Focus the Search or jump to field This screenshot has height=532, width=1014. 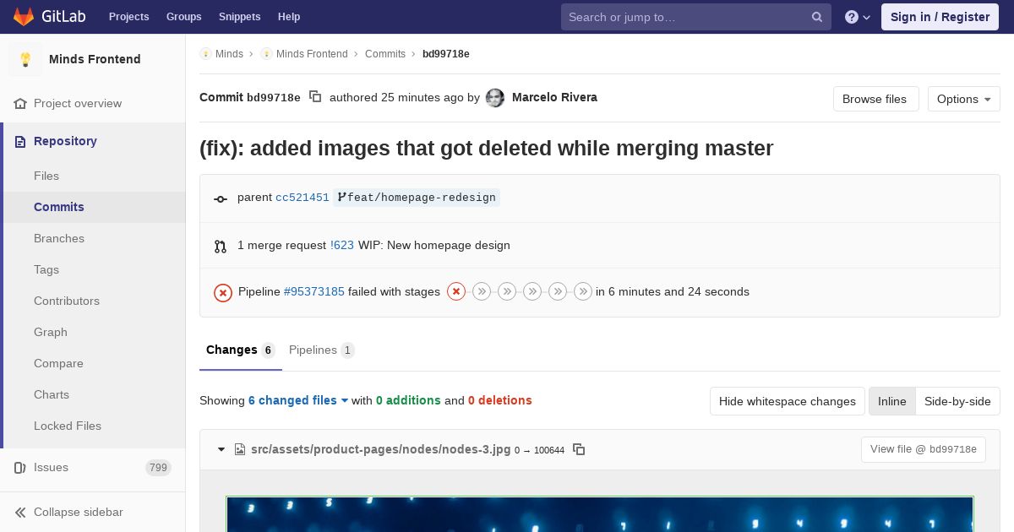(x=686, y=17)
